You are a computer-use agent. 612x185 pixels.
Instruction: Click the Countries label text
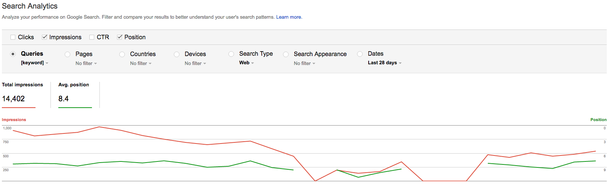(x=143, y=54)
